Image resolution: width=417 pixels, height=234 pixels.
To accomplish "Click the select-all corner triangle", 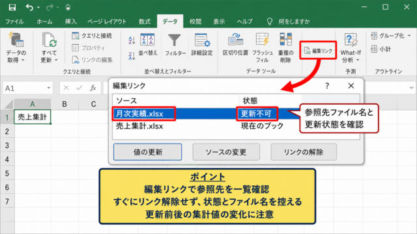I will tap(8, 104).
